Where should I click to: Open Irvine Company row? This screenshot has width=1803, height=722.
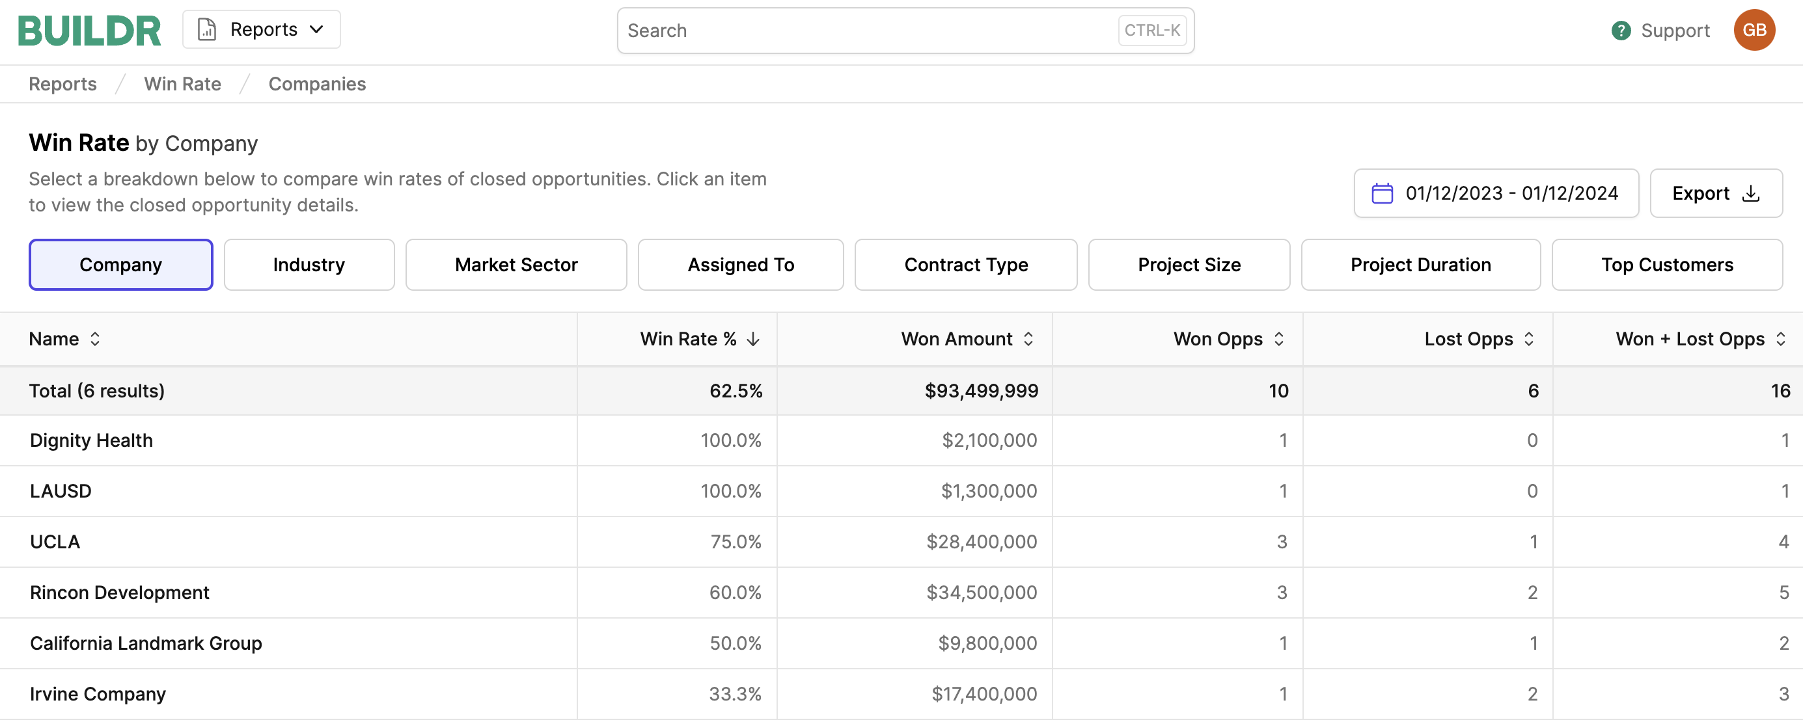[901, 694]
